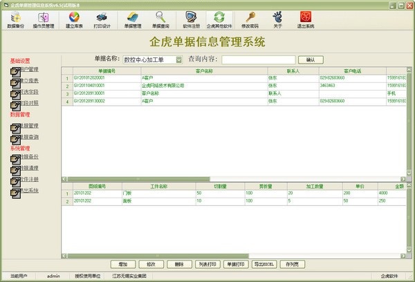The image size is (415, 282).
Task: Click tag icon beside sidebar 单据查询
Action: [x=16, y=140]
